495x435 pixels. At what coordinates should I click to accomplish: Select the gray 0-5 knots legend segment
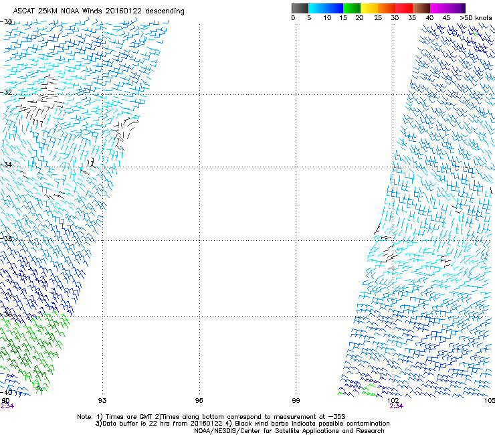click(300, 8)
